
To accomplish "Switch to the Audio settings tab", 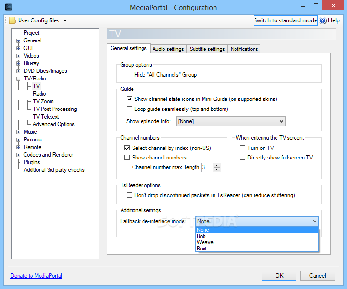I will [x=168, y=49].
